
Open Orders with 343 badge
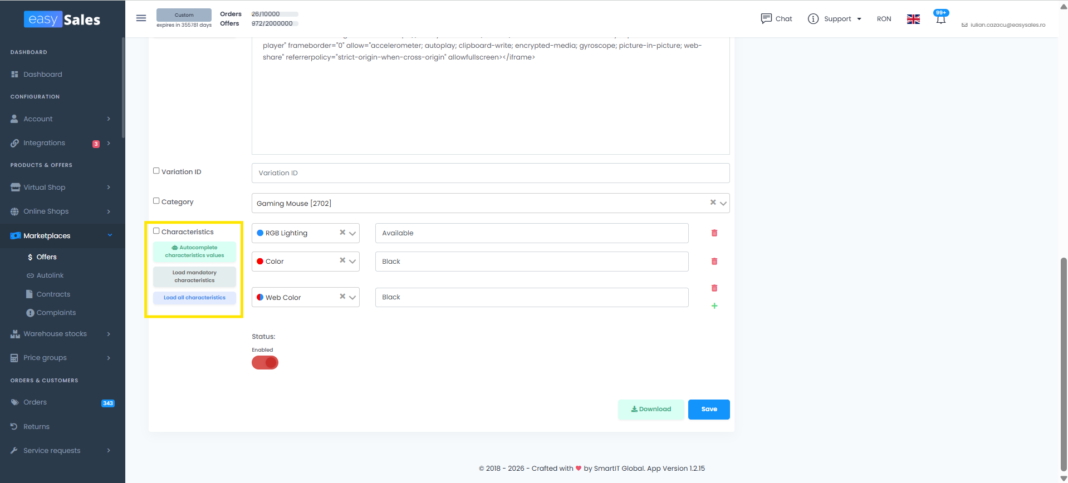62,402
